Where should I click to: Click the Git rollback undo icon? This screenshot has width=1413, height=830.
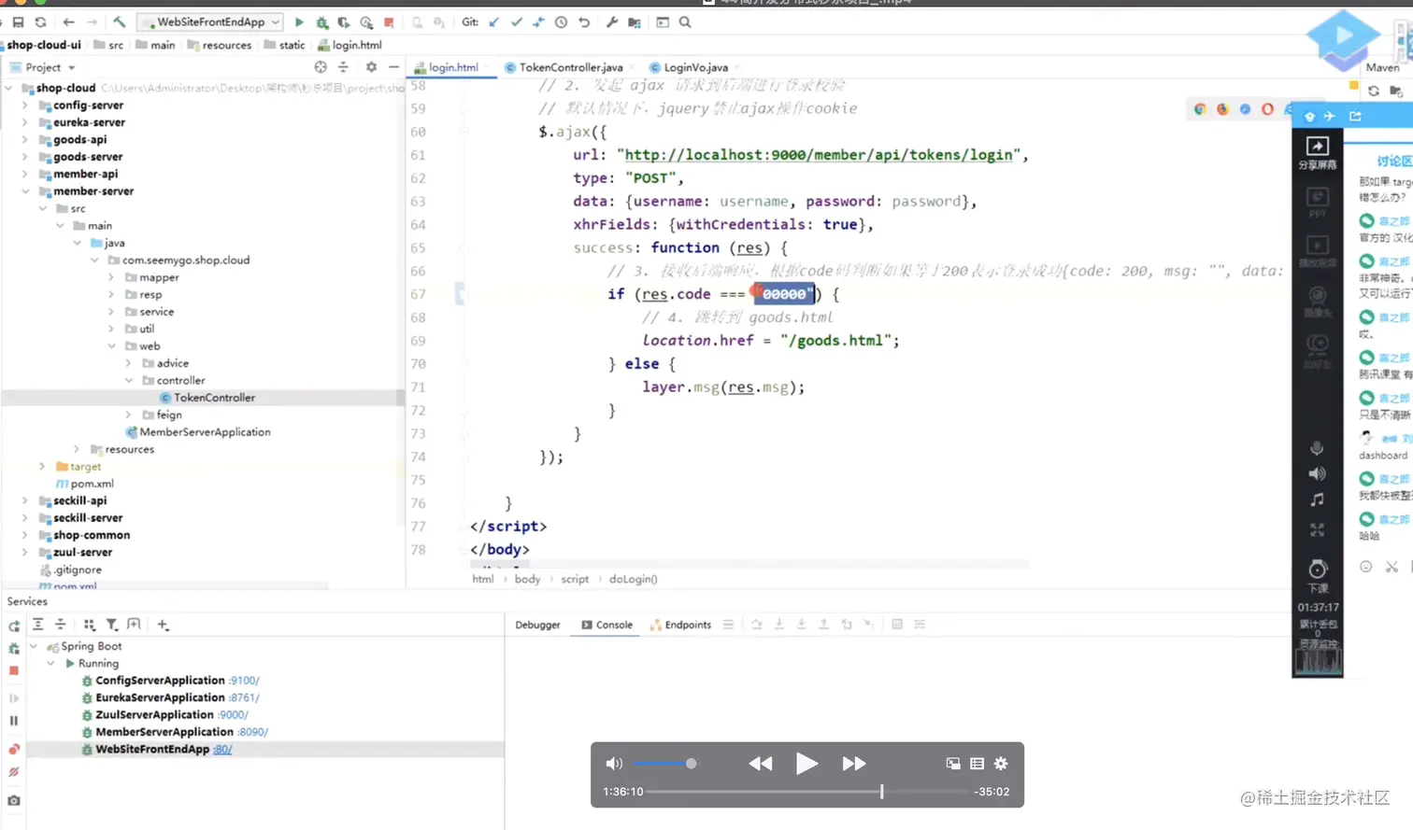(x=584, y=22)
